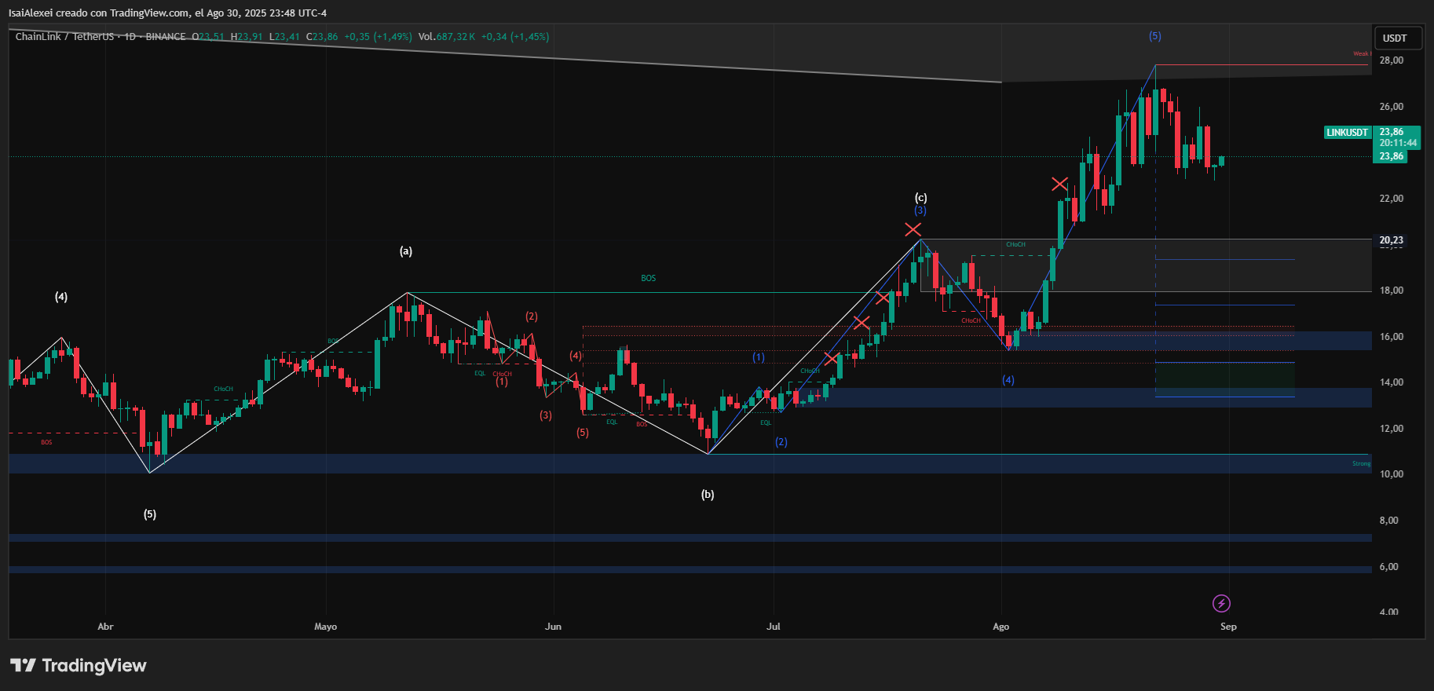The image size is (1434, 691).
Task: Select the red Weak High label
Action: tap(1361, 54)
